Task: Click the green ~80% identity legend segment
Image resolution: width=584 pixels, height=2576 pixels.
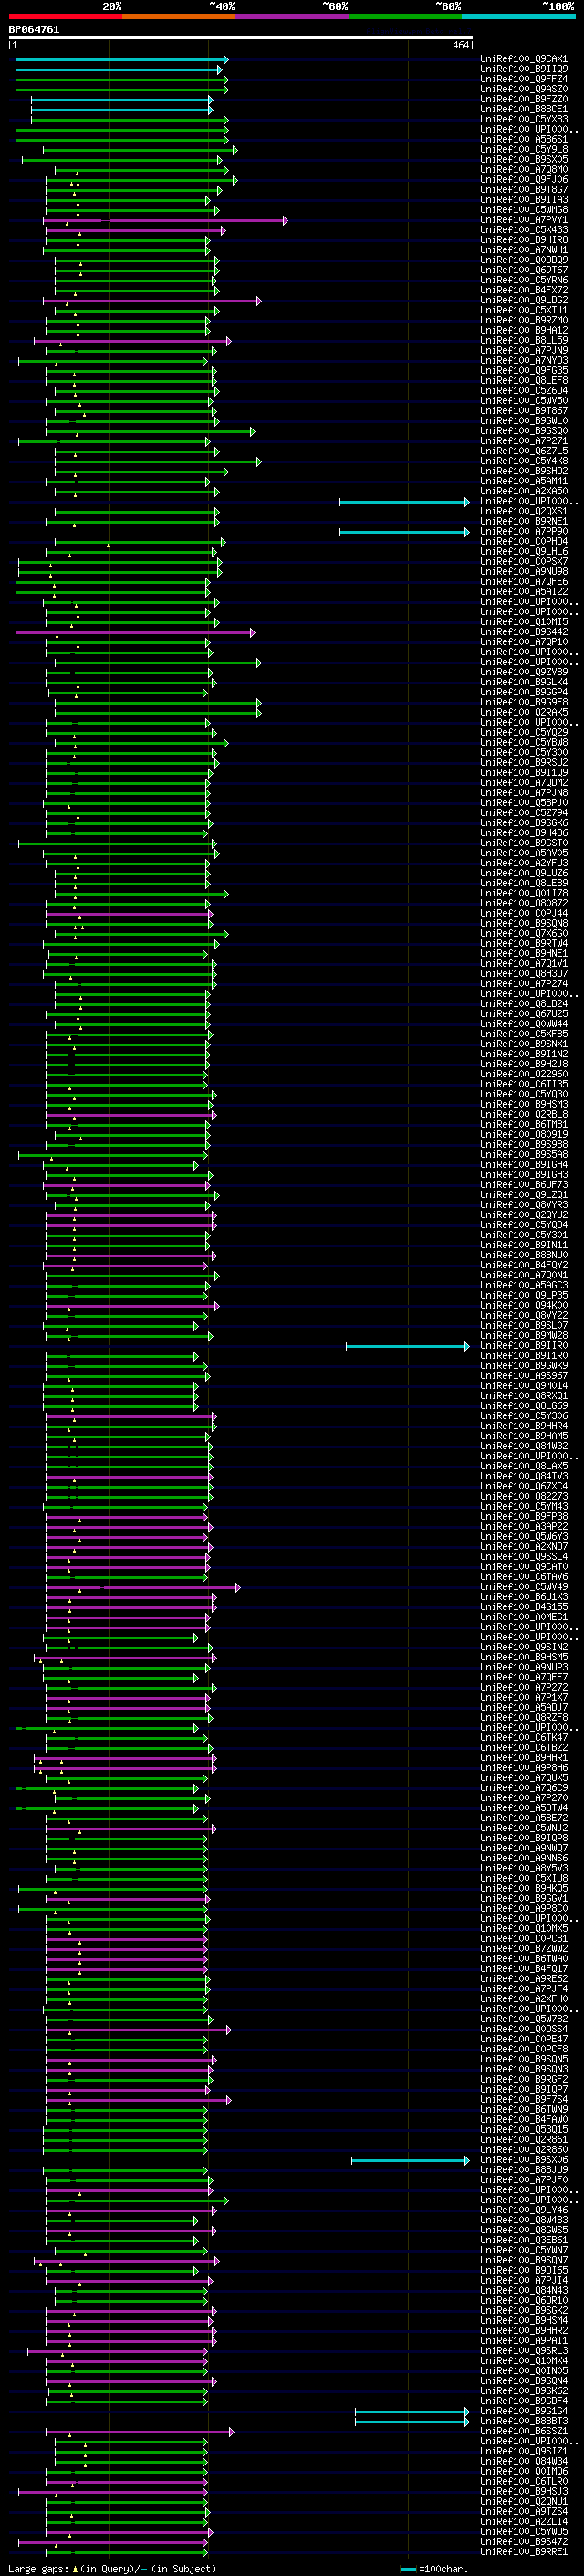Action: tap(405, 16)
